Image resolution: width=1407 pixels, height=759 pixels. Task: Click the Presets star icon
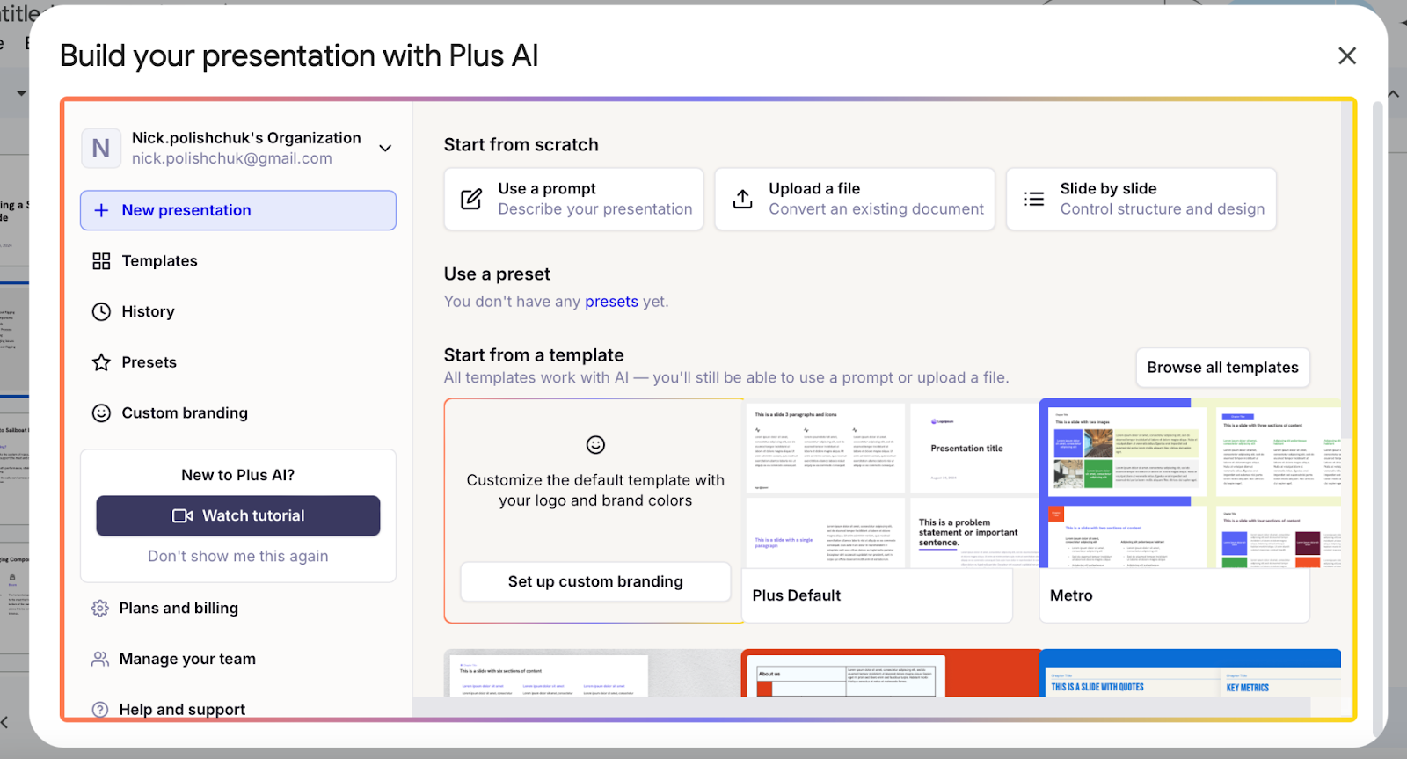click(101, 362)
